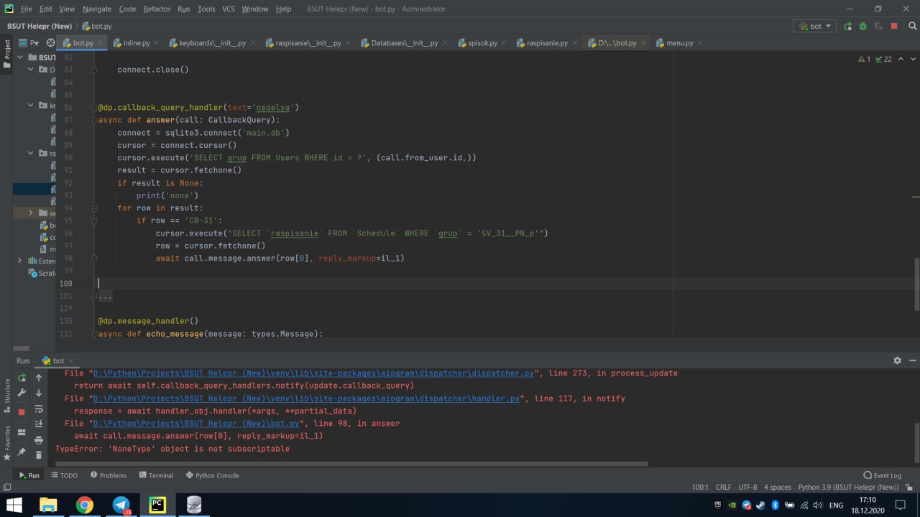Open the Refactor menu
This screenshot has height=517, width=920.
(157, 9)
